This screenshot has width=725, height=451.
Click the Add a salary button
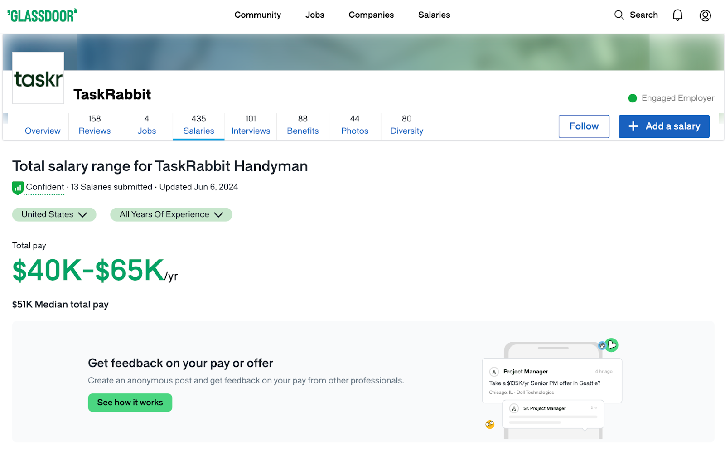[664, 126]
